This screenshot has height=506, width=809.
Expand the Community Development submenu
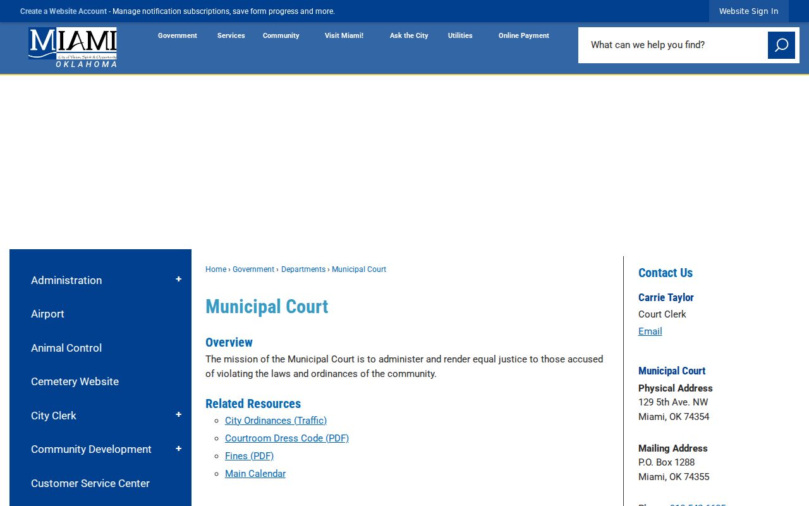[x=178, y=449]
